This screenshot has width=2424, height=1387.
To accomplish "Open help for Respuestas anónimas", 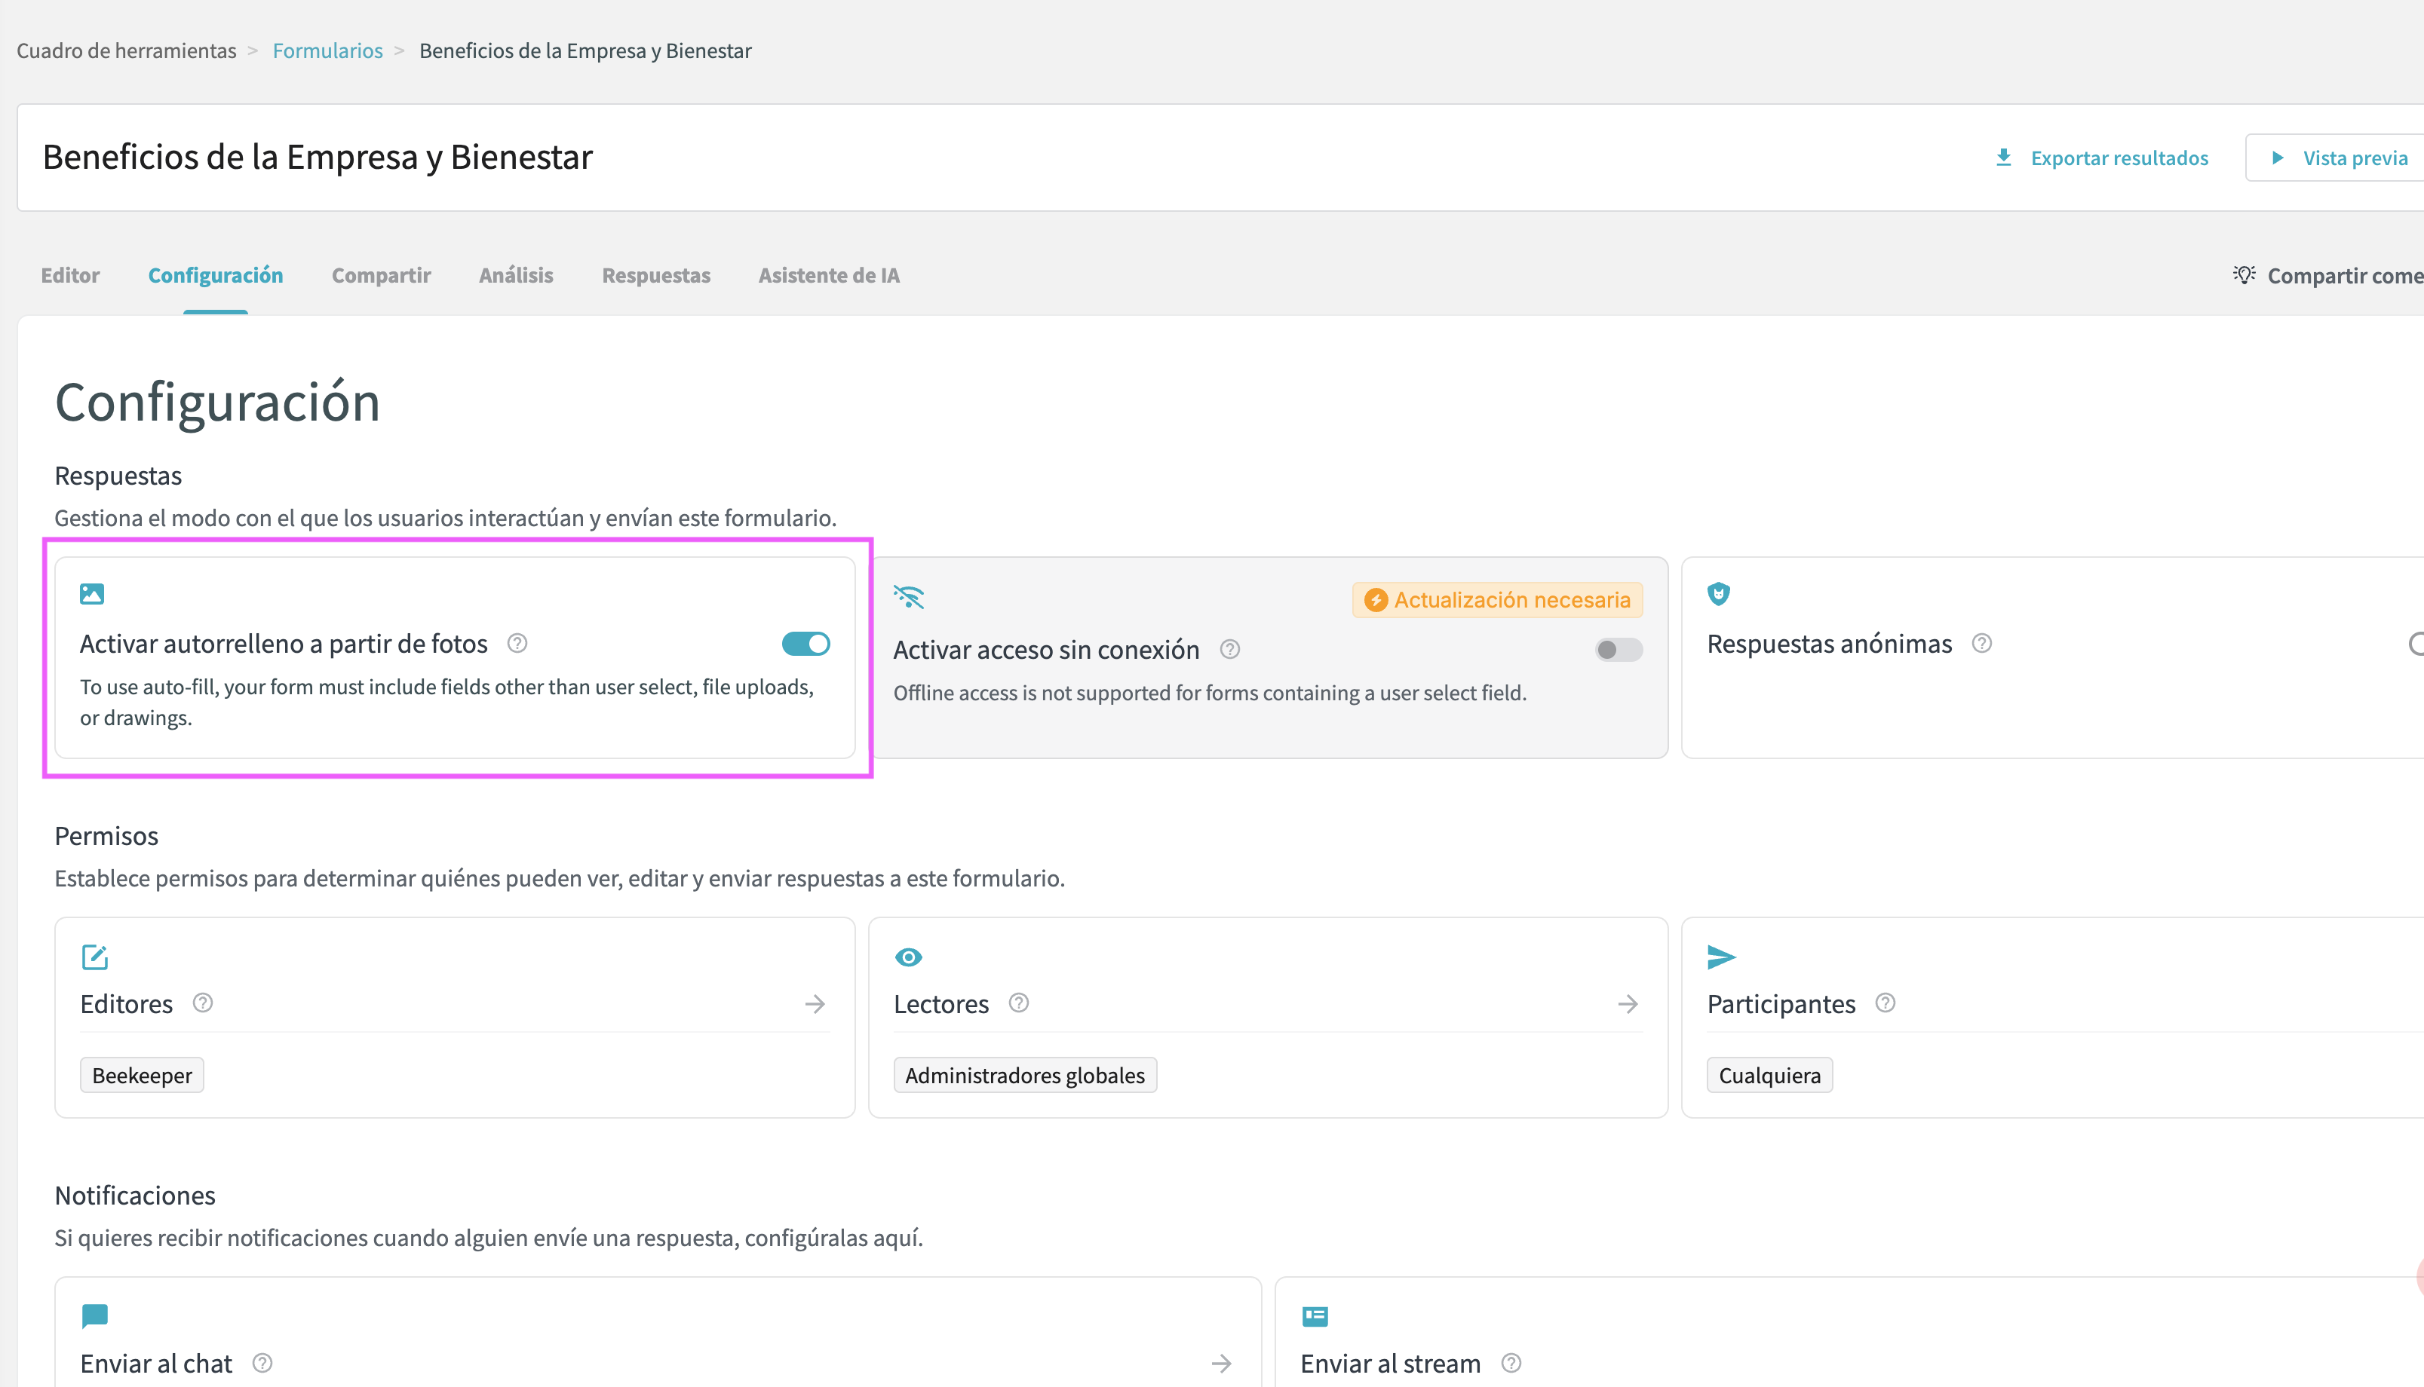I will coord(1982,644).
